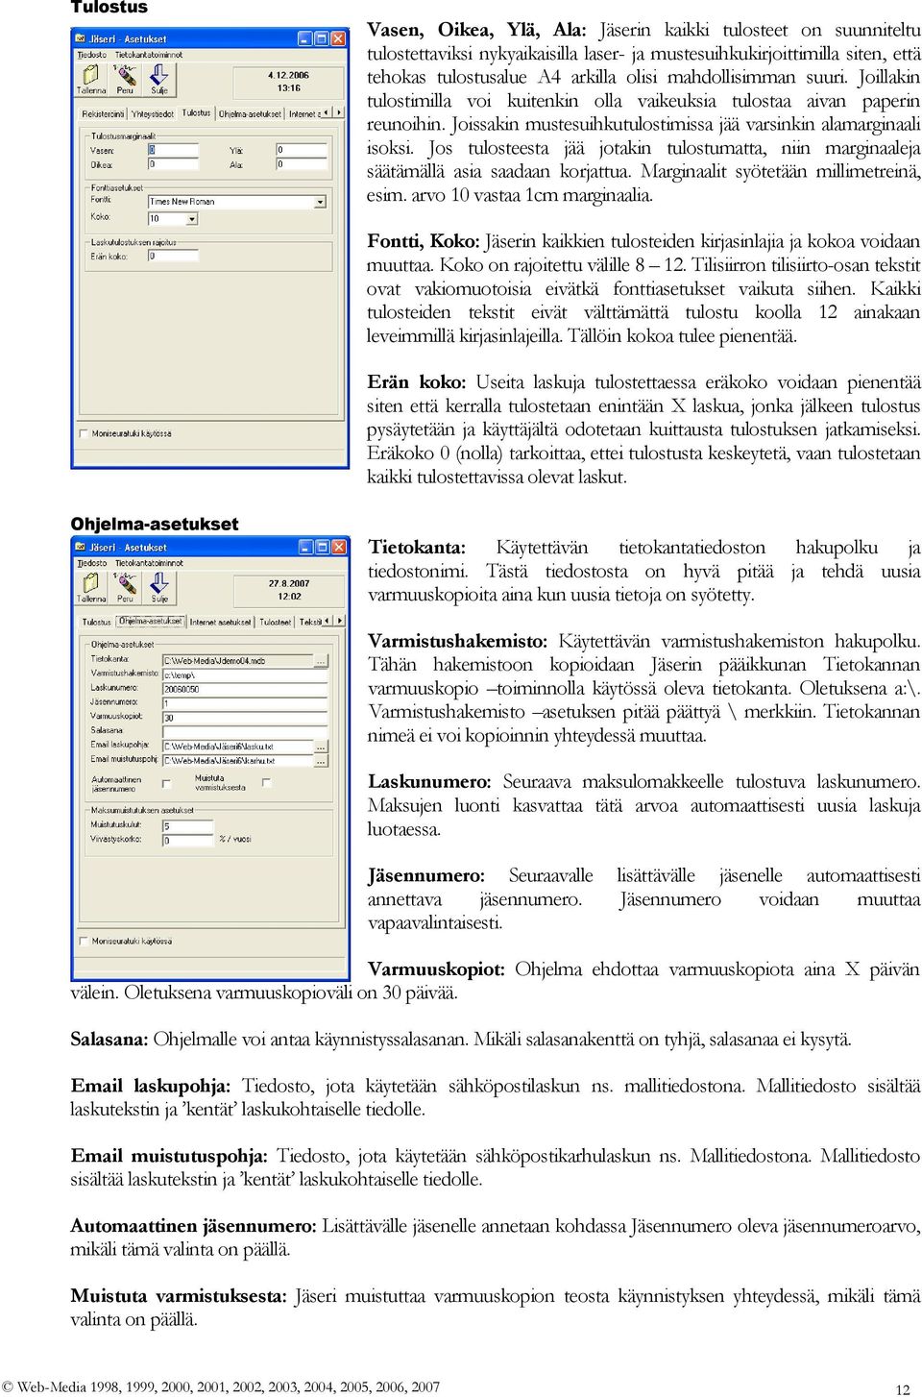Toggle Moniseuratuki käytössä in lower Ohjelma-asetukset window

tap(84, 941)
